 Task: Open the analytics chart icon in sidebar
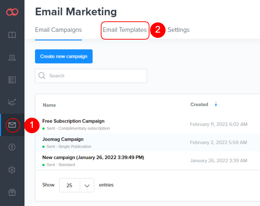pos(12,102)
